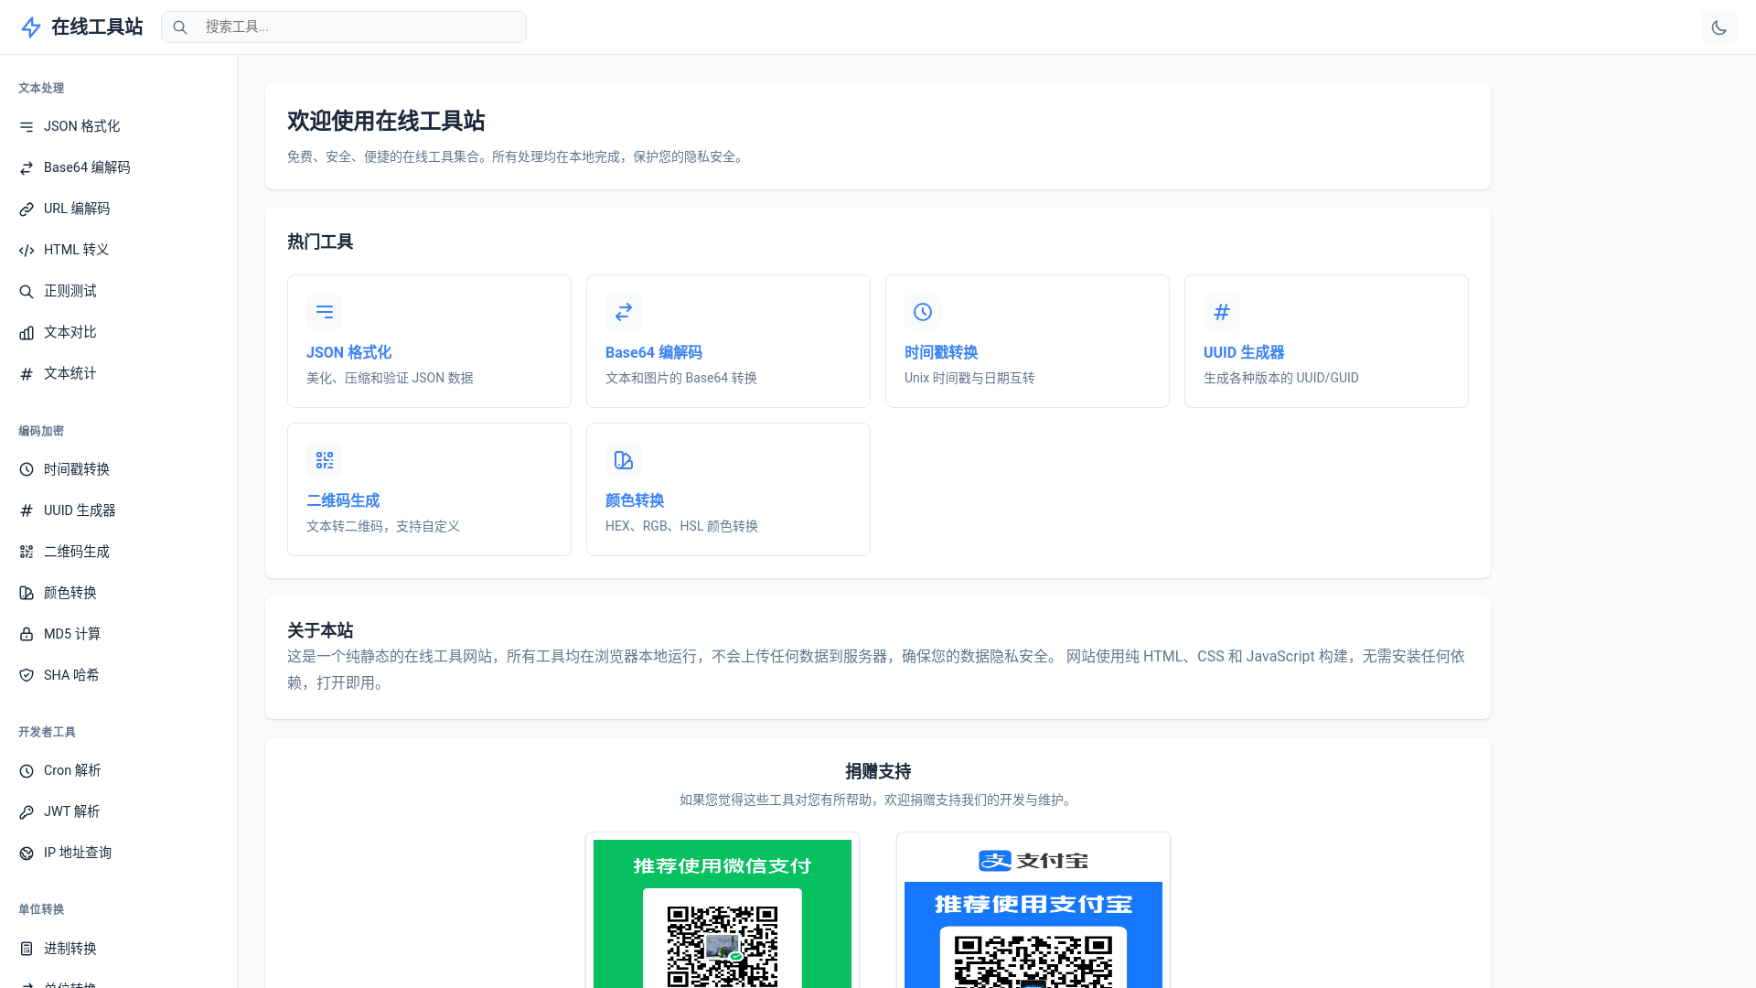Viewport: 1756px width, 988px height.
Task: Click the search magnifier icon in the search box
Action: [180, 27]
